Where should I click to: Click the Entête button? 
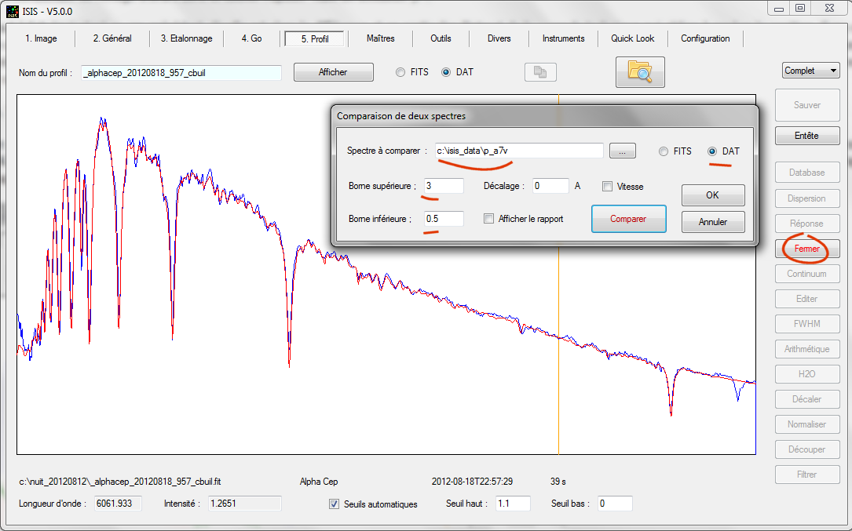pos(807,136)
